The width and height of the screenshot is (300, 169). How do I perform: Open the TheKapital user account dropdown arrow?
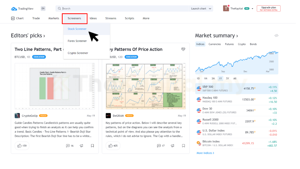(253, 9)
